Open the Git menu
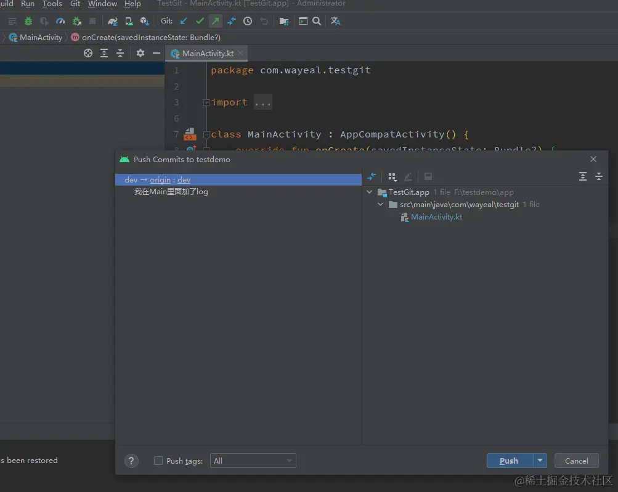Viewport: 618px width, 492px height. (75, 4)
